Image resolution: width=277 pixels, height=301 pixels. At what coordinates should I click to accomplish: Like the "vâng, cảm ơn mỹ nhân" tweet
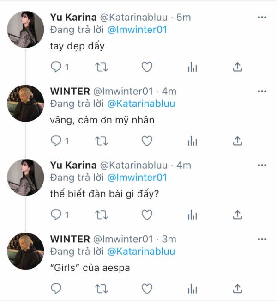[x=147, y=141]
